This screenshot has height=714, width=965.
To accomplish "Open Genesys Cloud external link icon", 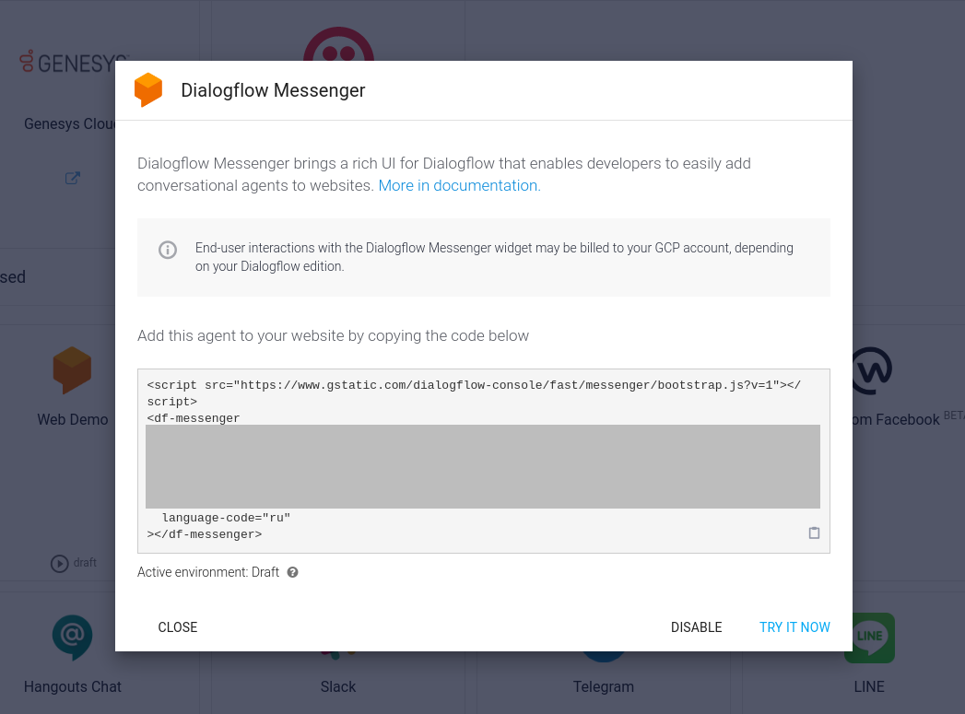I will coord(73,178).
